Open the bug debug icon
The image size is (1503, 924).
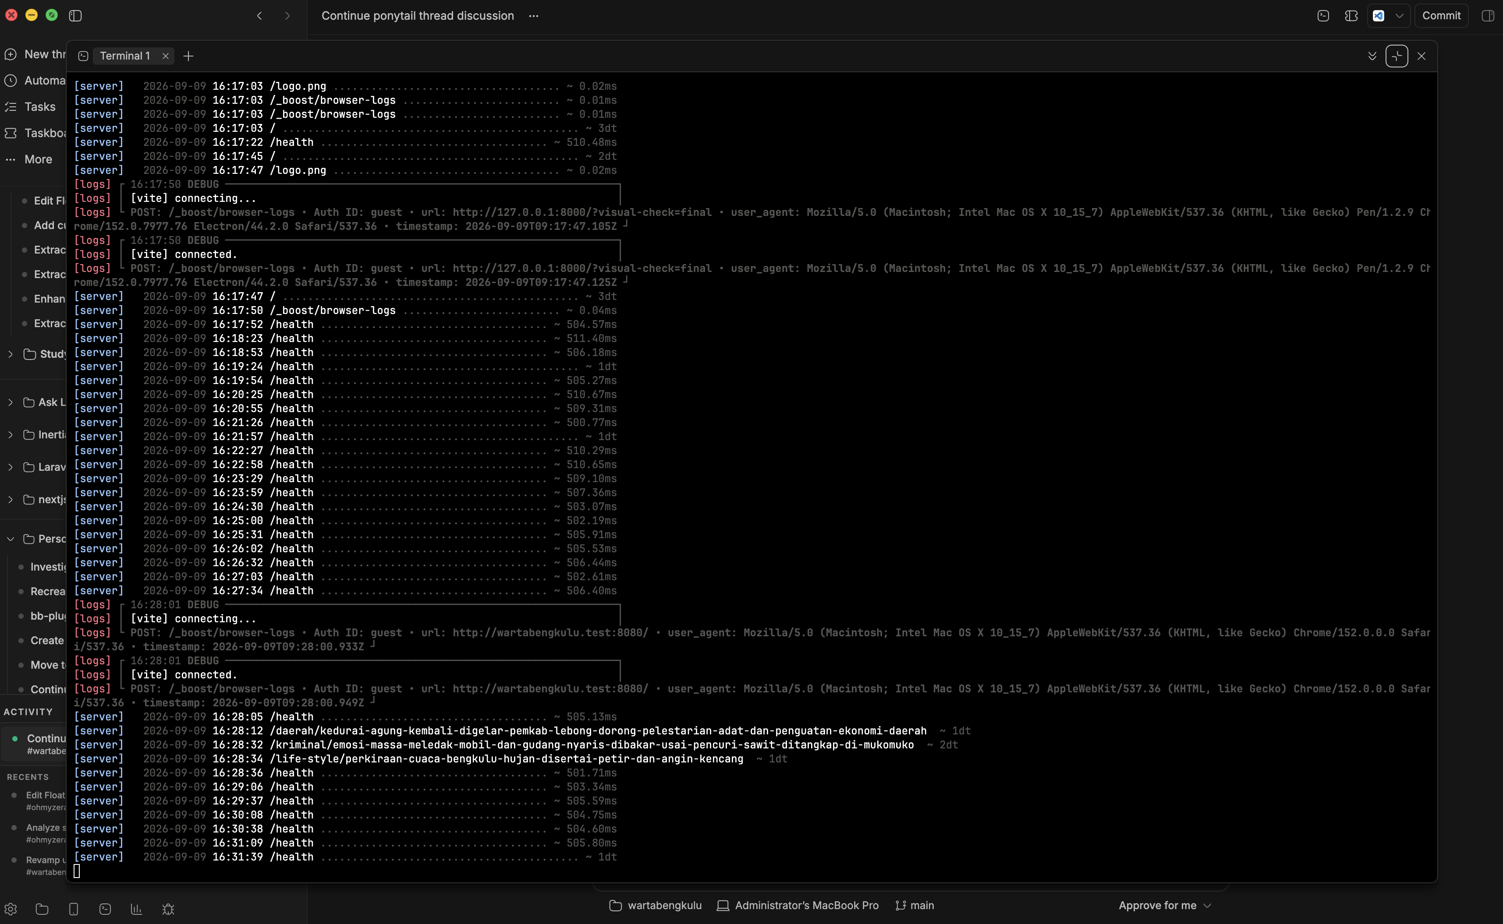168,910
